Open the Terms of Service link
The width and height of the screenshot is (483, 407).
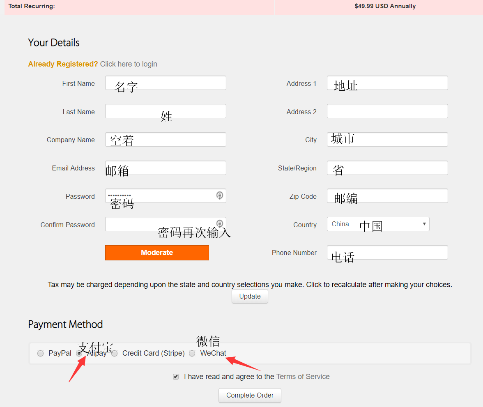point(303,377)
